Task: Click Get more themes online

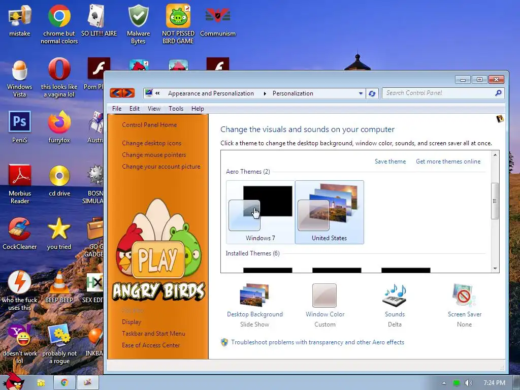Action: click(x=448, y=161)
